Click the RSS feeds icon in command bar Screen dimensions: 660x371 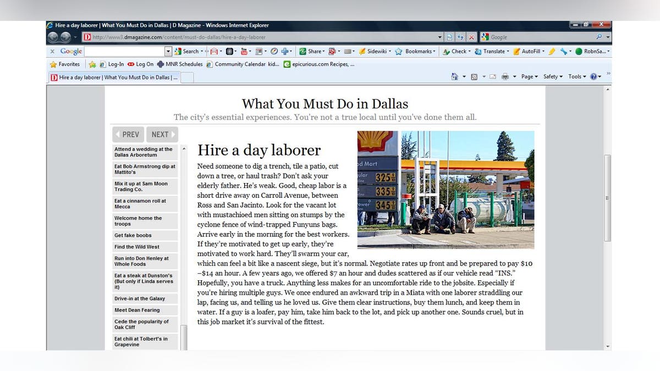pos(474,77)
